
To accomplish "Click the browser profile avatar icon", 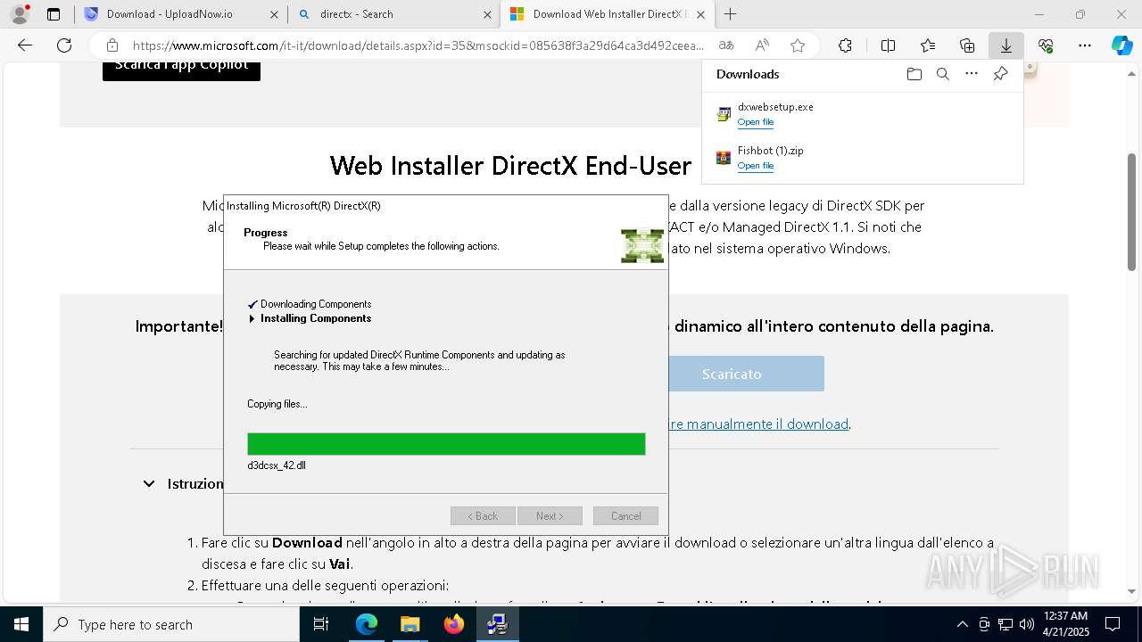I will pyautogui.click(x=19, y=14).
